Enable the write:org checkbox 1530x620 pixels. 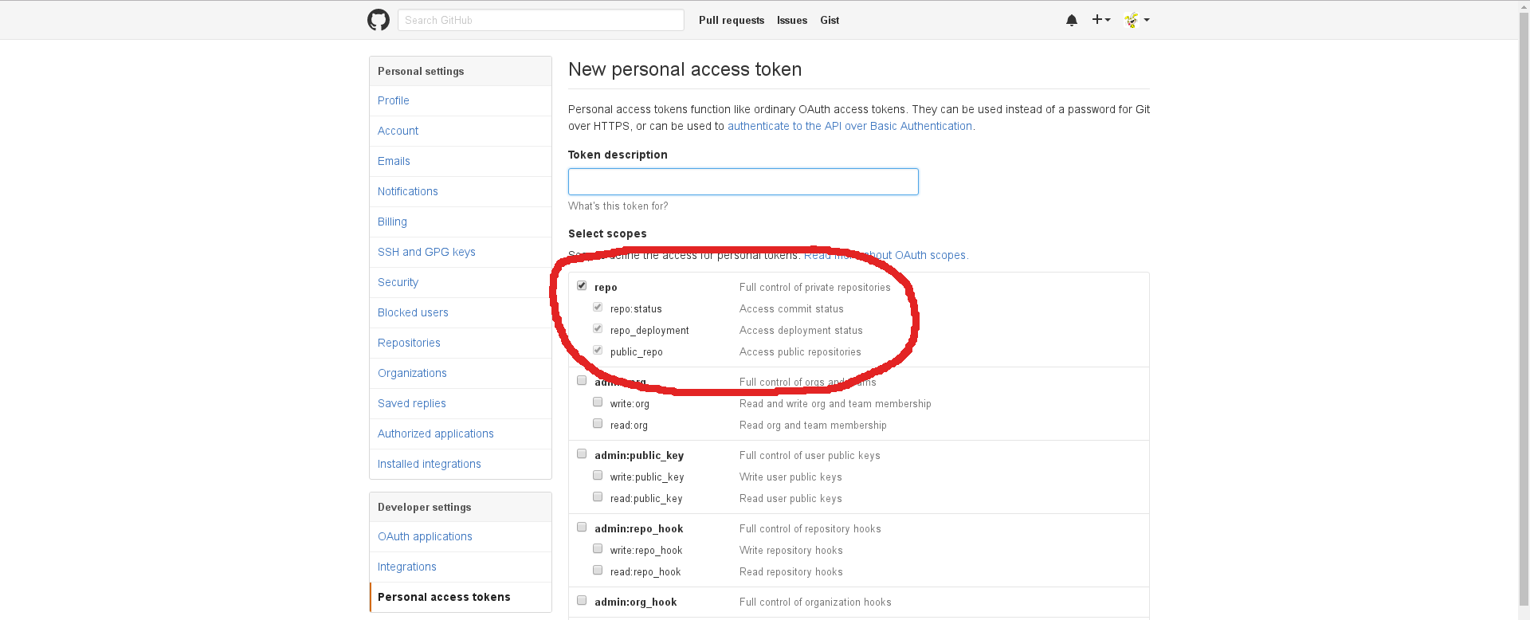(598, 402)
